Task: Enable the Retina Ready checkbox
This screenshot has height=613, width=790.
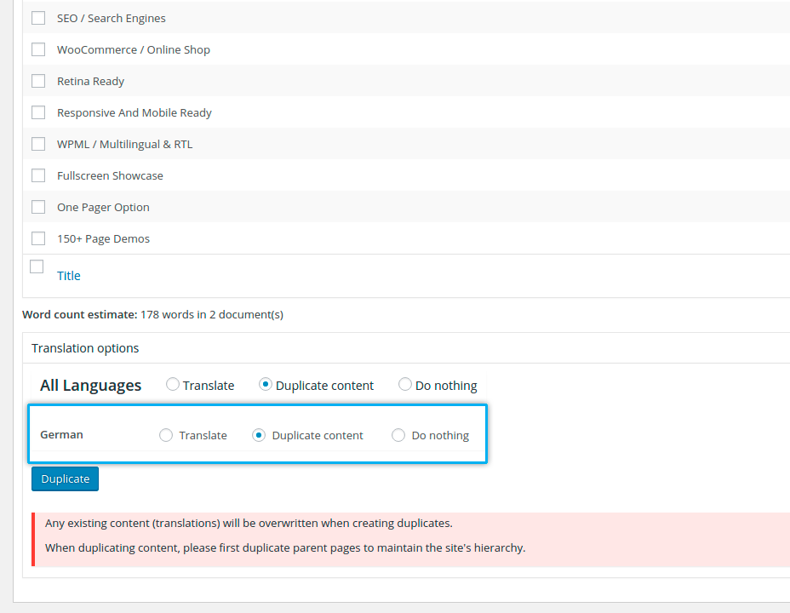Action: coord(38,81)
